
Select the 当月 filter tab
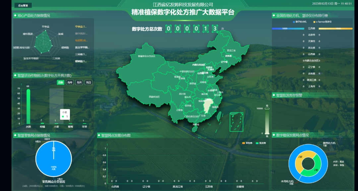[79, 82]
